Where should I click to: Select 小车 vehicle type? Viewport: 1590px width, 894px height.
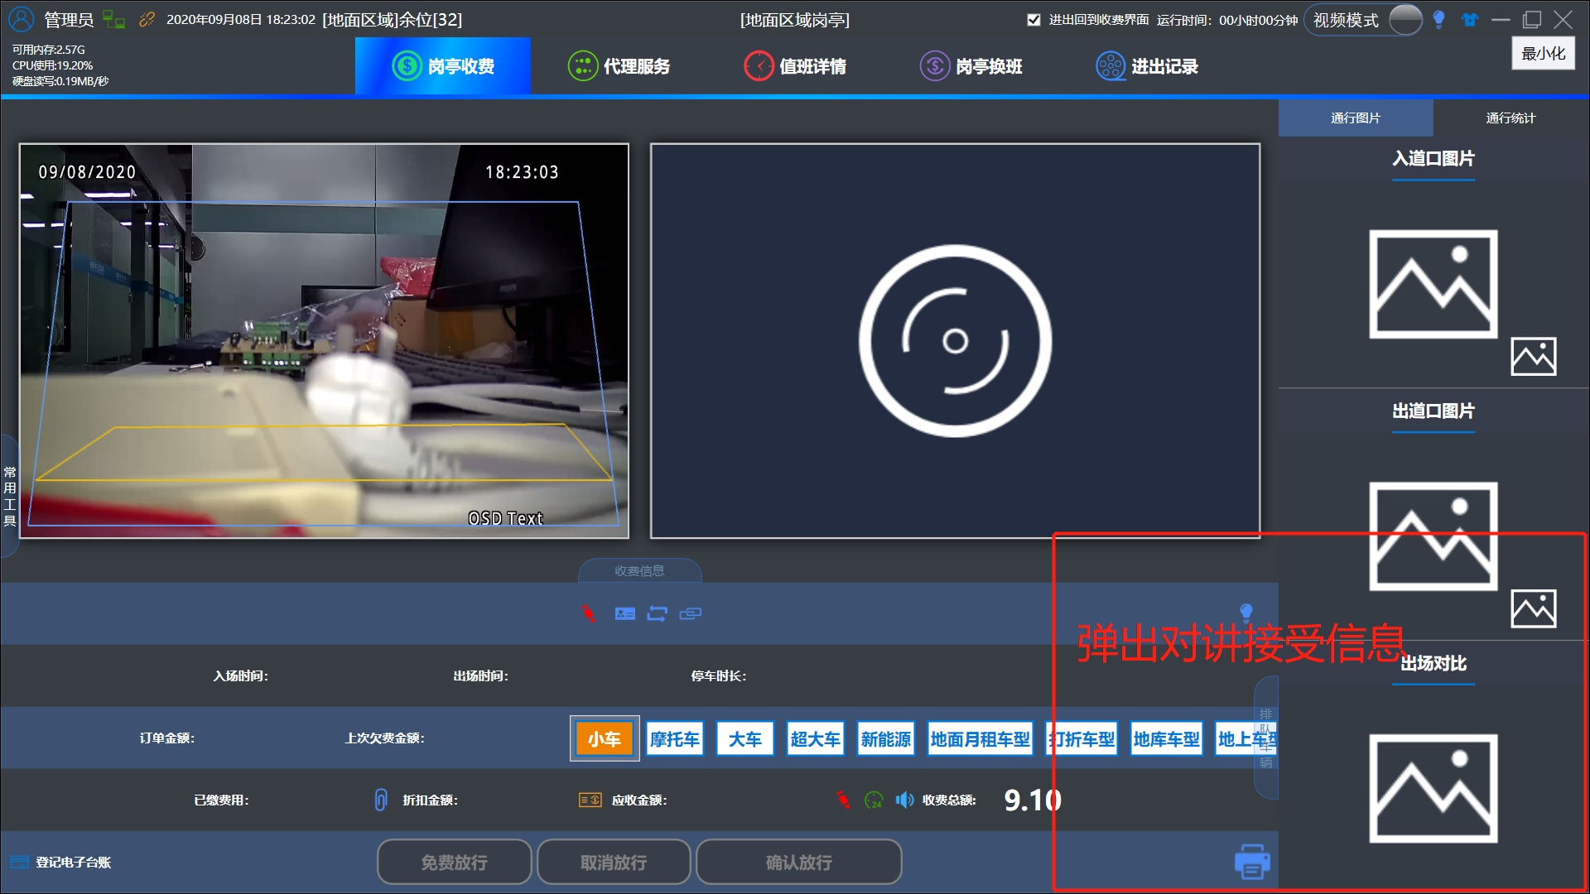coord(605,738)
